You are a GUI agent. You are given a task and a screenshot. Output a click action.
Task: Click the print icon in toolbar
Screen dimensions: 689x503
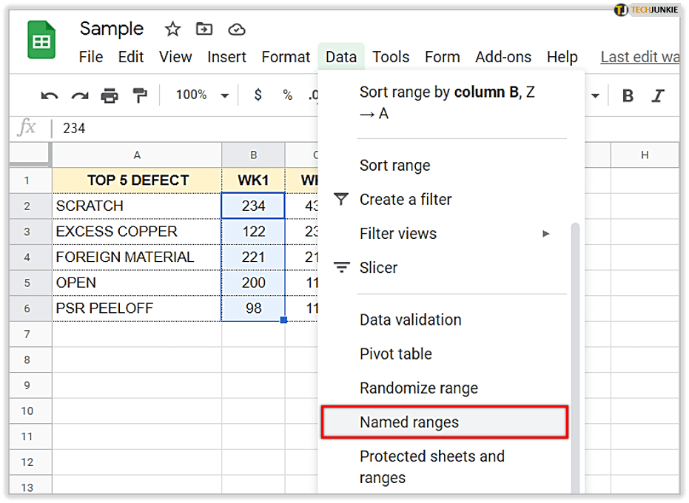coord(110,95)
